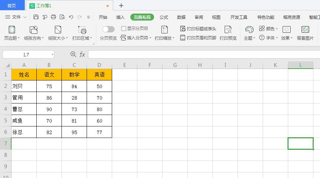Click the Save icon in quick toolbar
The height and width of the screenshot is (178, 320).
pos(36,17)
